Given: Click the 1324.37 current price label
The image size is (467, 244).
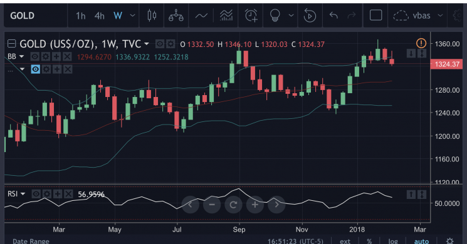Looking at the screenshot, I should pyautogui.click(x=447, y=64).
